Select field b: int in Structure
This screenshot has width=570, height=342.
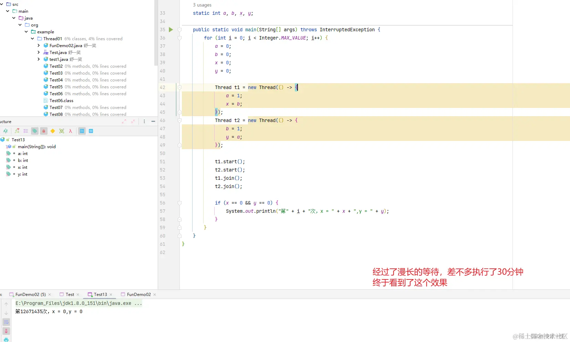point(23,160)
